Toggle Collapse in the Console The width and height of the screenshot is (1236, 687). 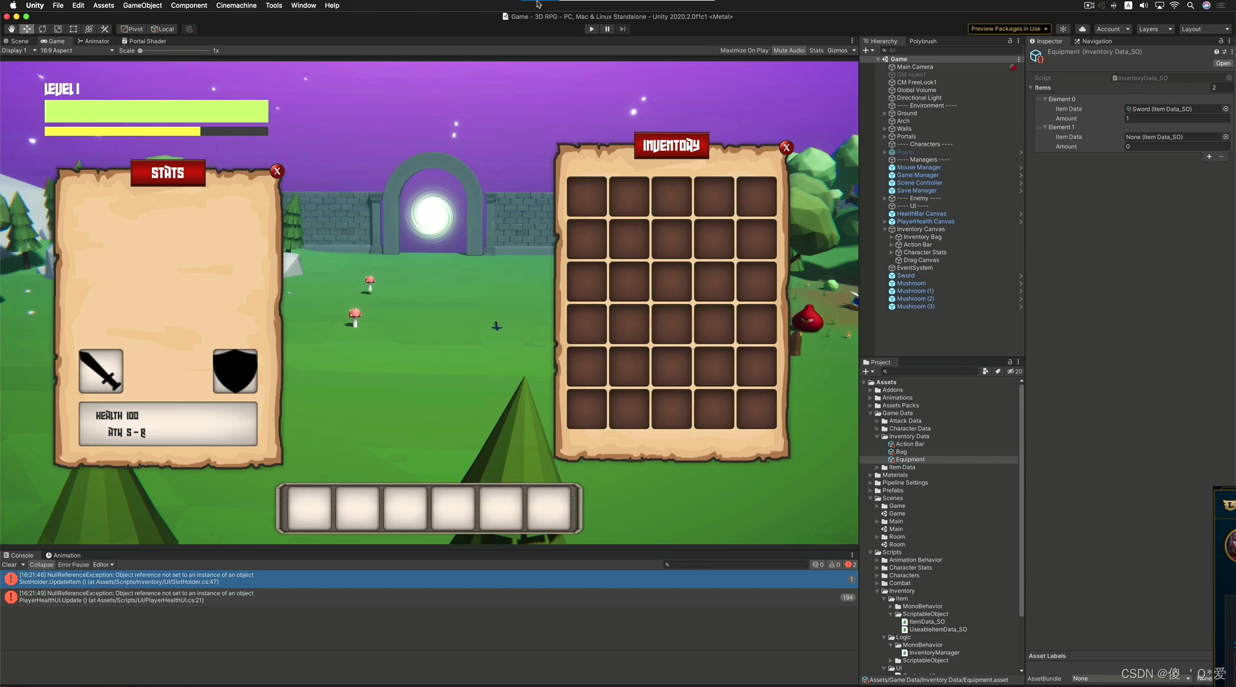pyautogui.click(x=41, y=565)
